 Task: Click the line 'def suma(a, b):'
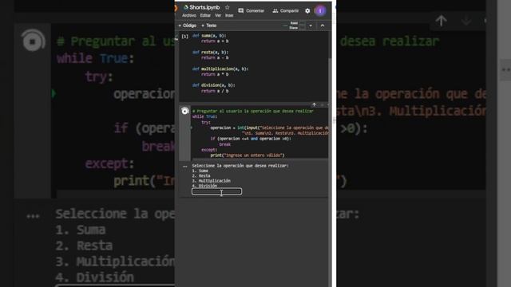click(209, 35)
